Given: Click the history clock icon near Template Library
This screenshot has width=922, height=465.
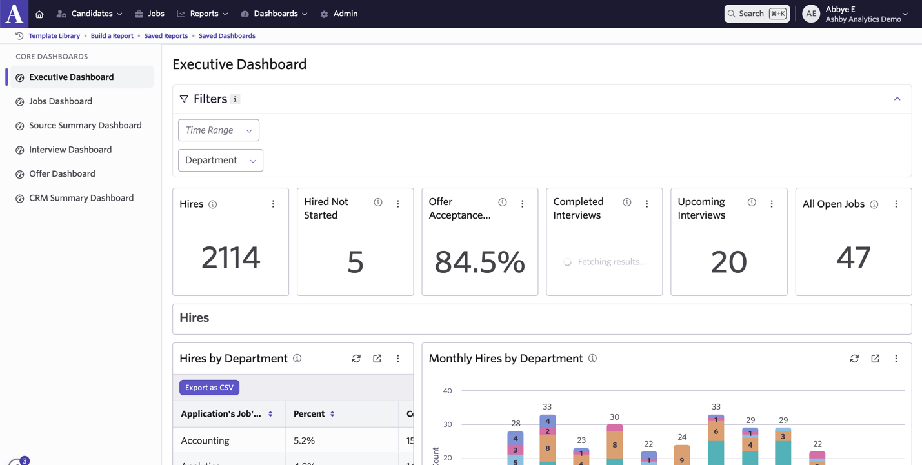Looking at the screenshot, I should [19, 36].
